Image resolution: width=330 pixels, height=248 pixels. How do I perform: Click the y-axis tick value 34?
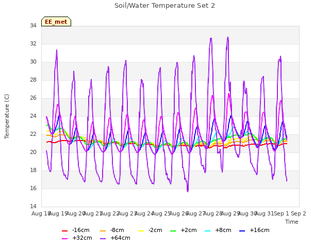(33, 25)
